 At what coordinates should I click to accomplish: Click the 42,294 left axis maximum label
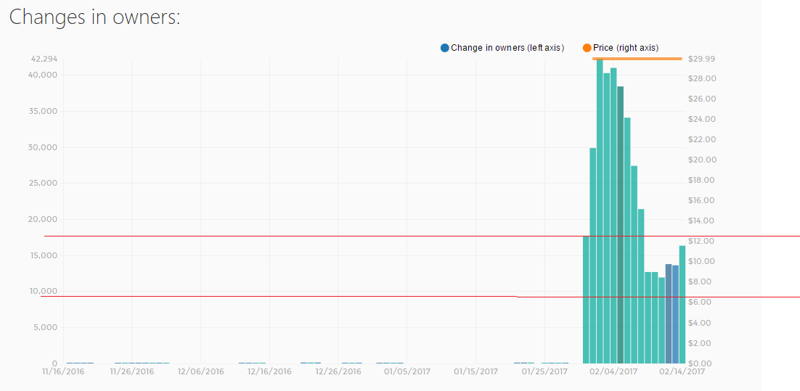44,59
